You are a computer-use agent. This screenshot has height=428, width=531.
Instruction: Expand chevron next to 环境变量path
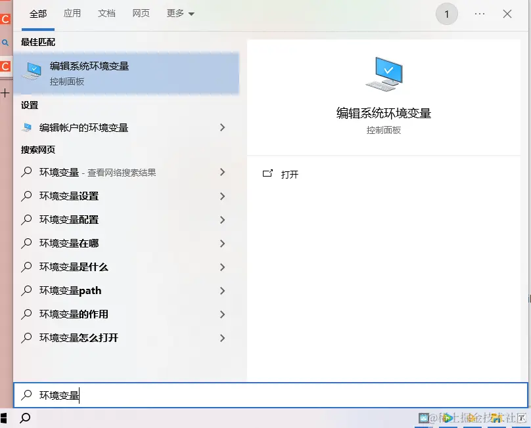click(223, 291)
